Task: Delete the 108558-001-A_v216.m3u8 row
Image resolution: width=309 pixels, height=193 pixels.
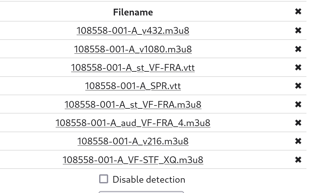Action: (x=298, y=141)
